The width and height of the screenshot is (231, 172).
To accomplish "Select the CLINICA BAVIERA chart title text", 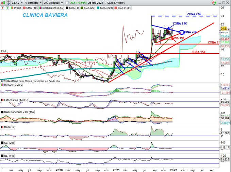I will (45, 15).
